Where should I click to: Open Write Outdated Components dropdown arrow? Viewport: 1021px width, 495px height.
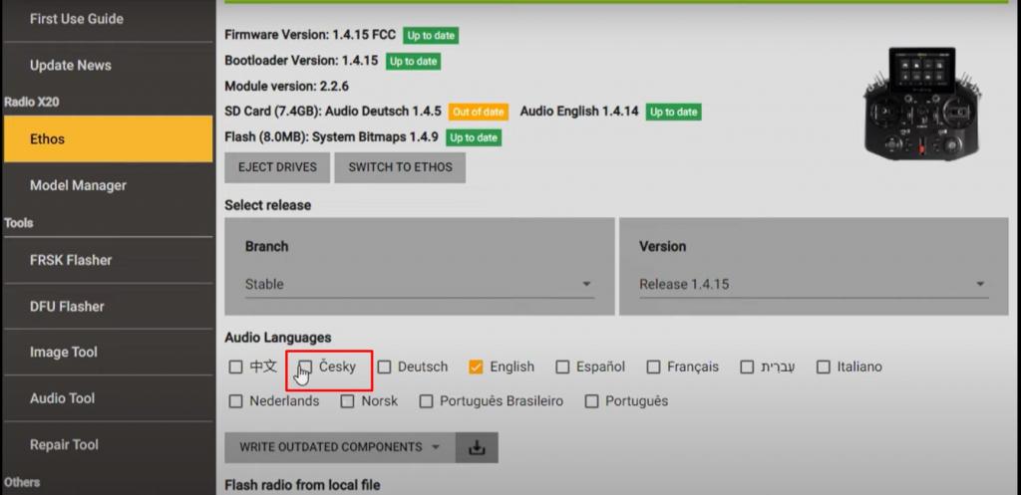[436, 448]
